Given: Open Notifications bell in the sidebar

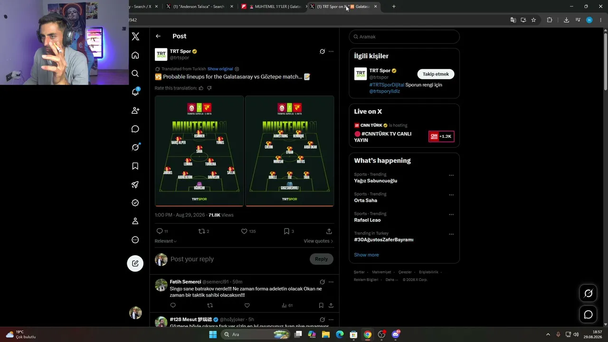Looking at the screenshot, I should 135,92.
